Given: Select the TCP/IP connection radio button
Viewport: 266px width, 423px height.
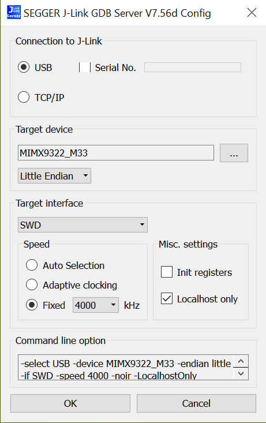Looking at the screenshot, I should tap(24, 97).
